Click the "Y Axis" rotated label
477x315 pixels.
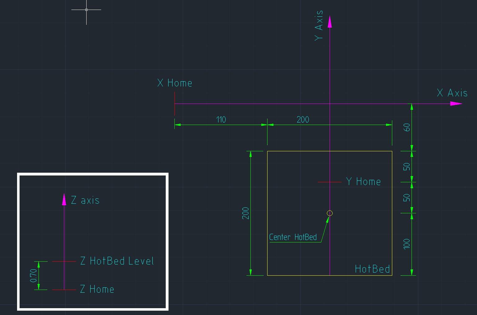[x=319, y=25]
